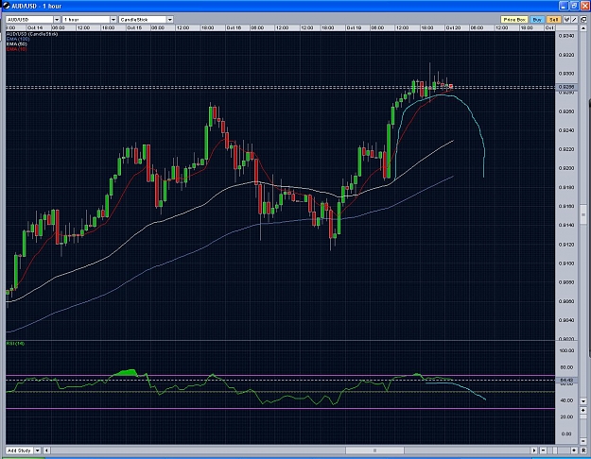Click the Oct 15 date label on time axis
The height and width of the screenshot is (459, 591).
[x=134, y=28]
